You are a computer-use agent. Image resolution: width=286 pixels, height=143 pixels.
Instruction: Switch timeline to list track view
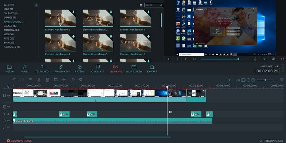click(277, 80)
